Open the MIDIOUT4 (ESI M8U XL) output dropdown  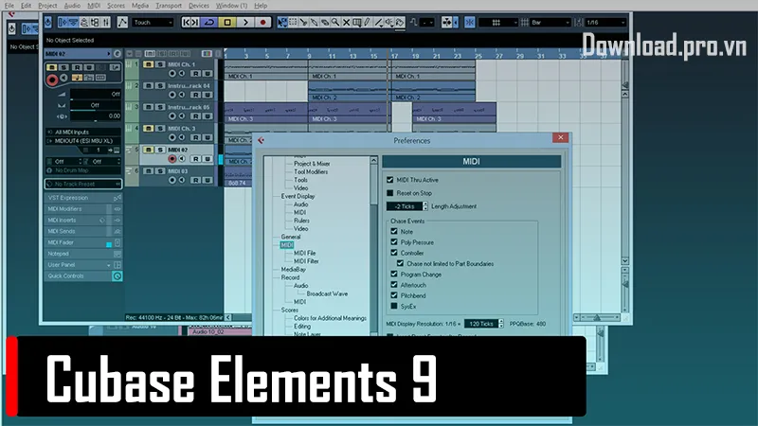click(x=82, y=141)
